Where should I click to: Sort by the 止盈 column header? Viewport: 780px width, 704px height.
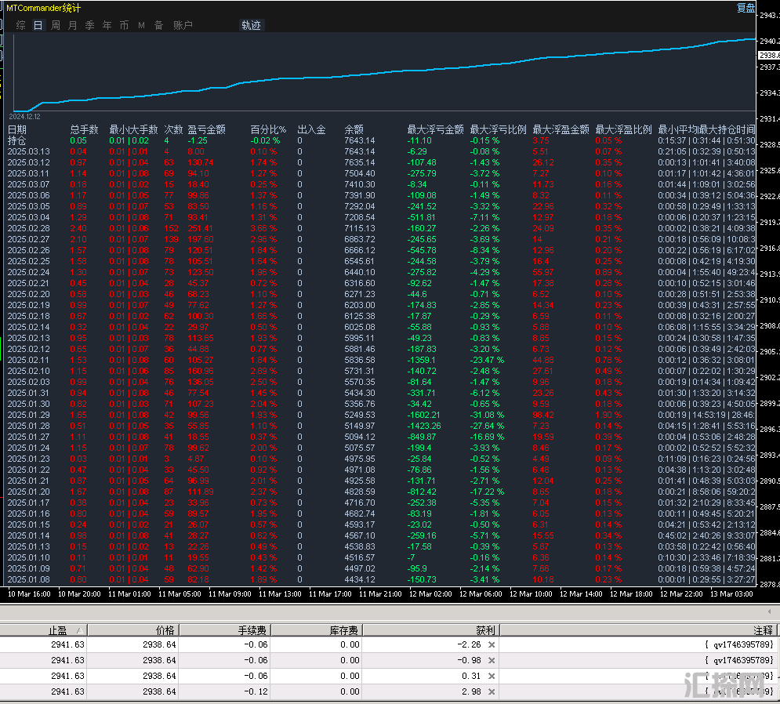(x=44, y=630)
